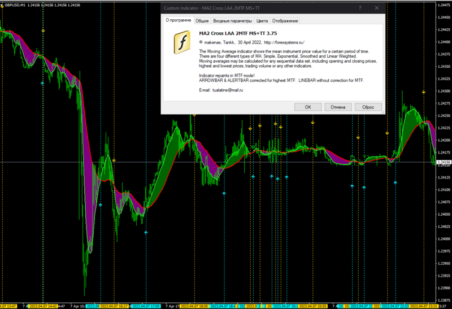The image size is (452, 309).
Task: Click the 1.23900 price scale label
Action: (444, 288)
